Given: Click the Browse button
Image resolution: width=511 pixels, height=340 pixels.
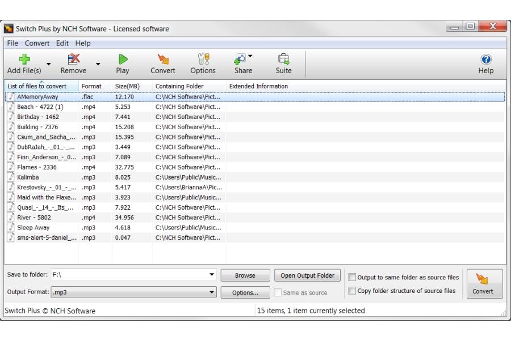Looking at the screenshot, I should click(245, 275).
